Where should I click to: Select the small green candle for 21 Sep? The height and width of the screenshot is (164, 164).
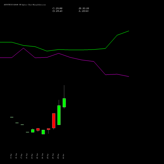tap(33, 131)
